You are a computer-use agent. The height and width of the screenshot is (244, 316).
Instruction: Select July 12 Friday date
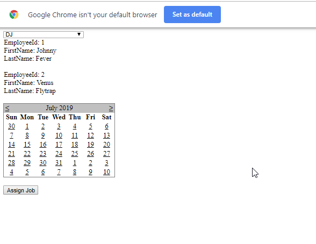pos(90,135)
